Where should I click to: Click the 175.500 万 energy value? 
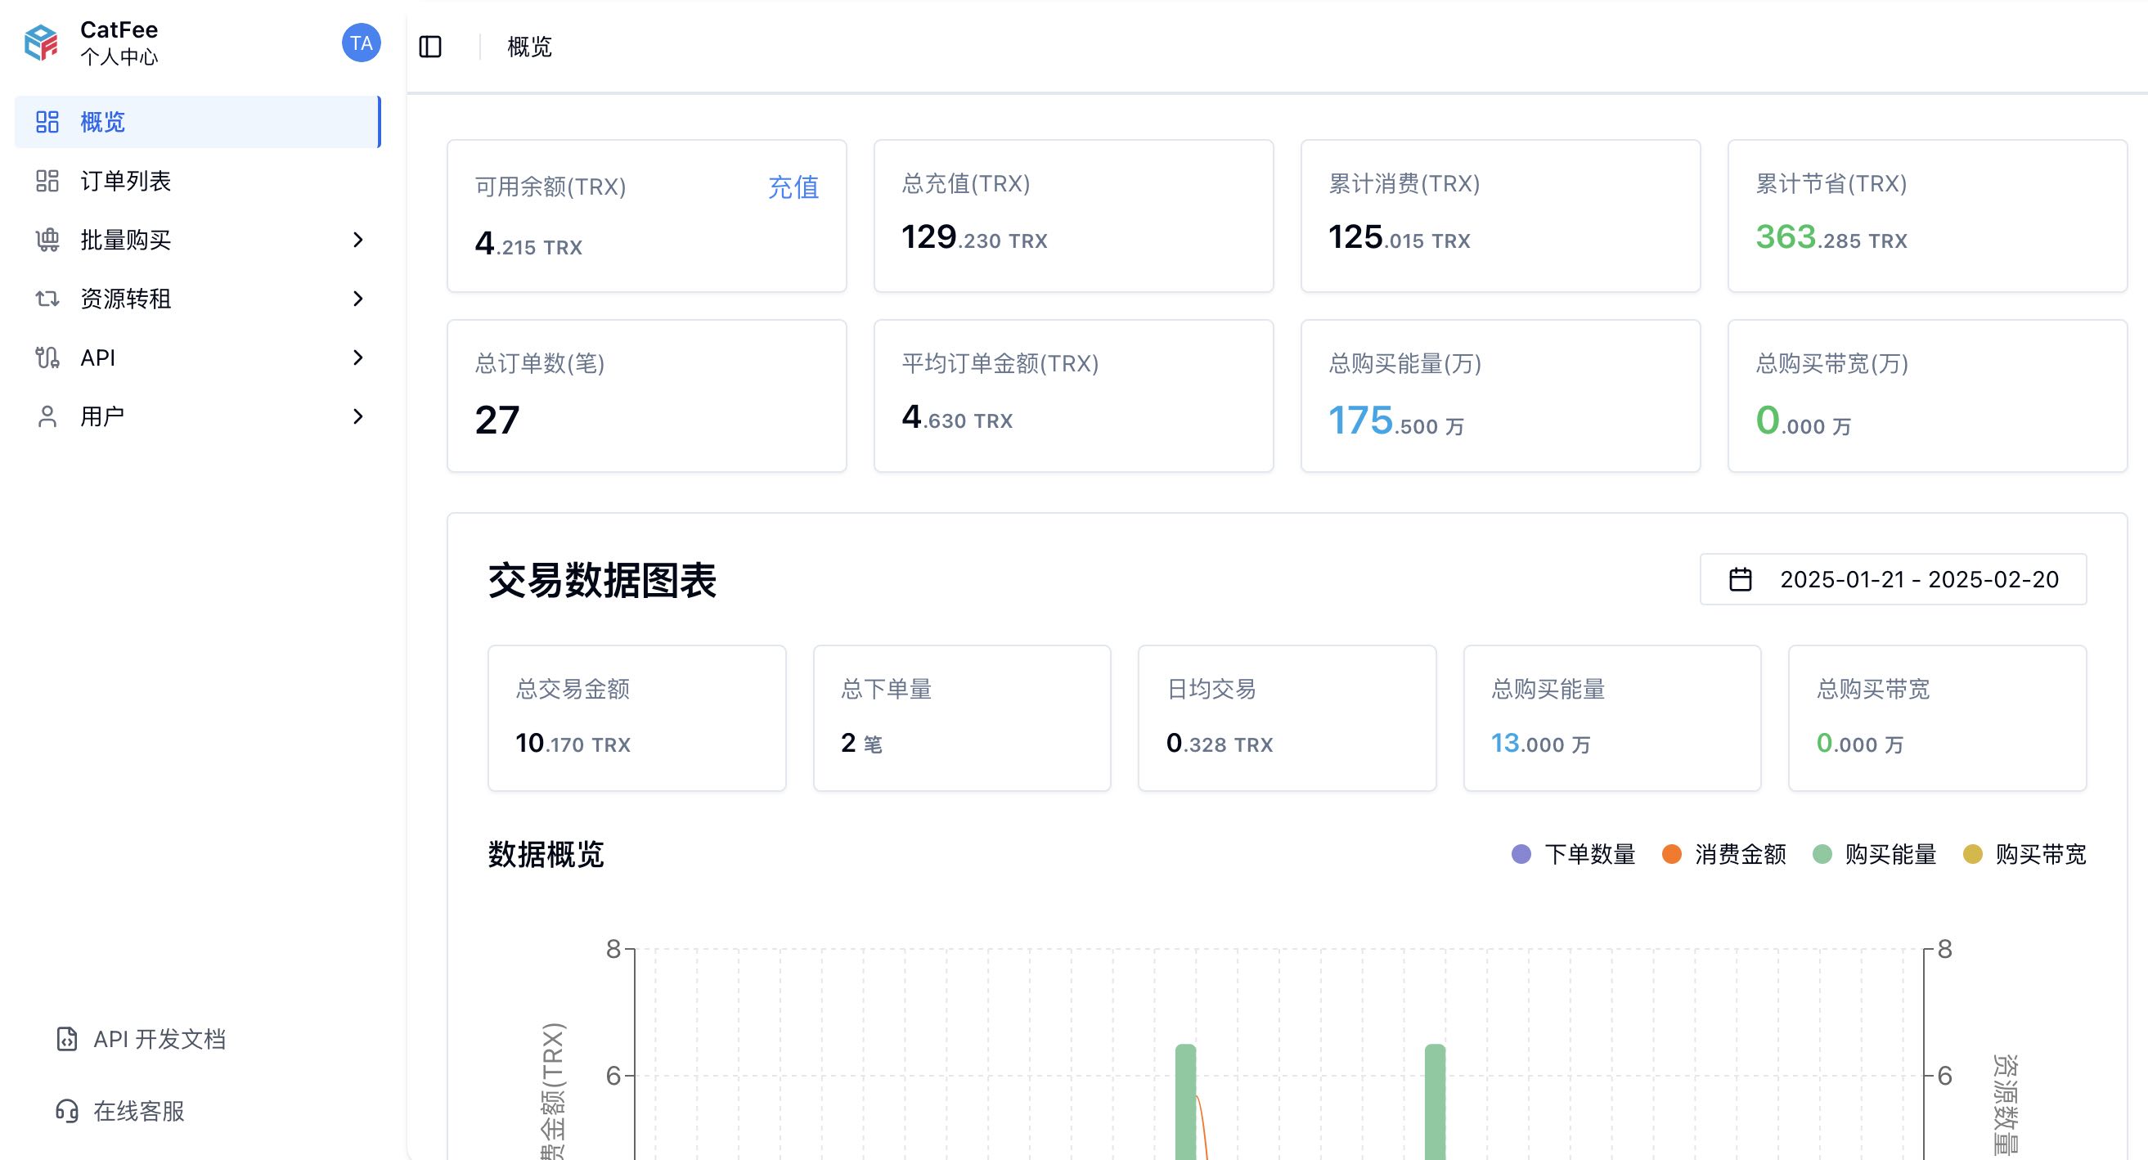(1395, 420)
